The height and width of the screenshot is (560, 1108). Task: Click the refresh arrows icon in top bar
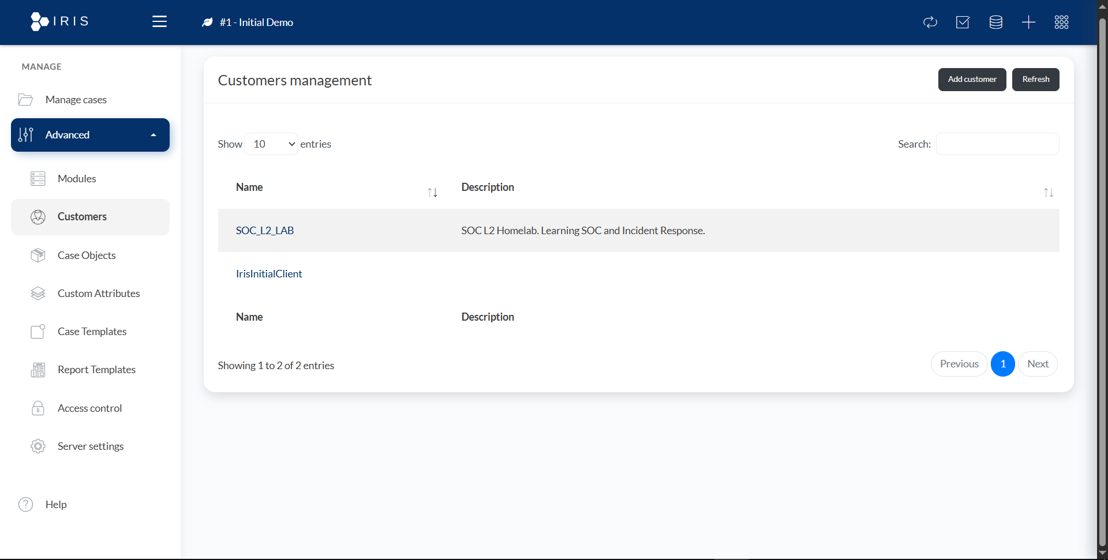tap(930, 22)
